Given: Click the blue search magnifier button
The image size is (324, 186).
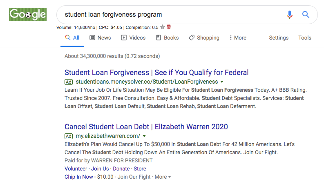Looking at the screenshot, I should 306,15.
